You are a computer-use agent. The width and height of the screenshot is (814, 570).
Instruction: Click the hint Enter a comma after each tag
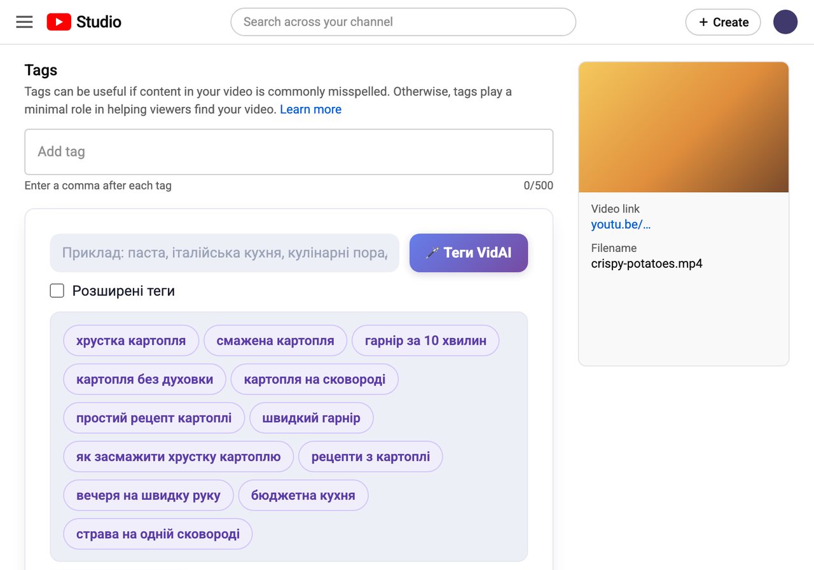click(98, 186)
